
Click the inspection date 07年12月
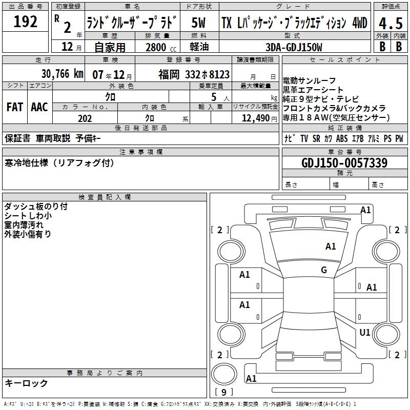coord(112,75)
